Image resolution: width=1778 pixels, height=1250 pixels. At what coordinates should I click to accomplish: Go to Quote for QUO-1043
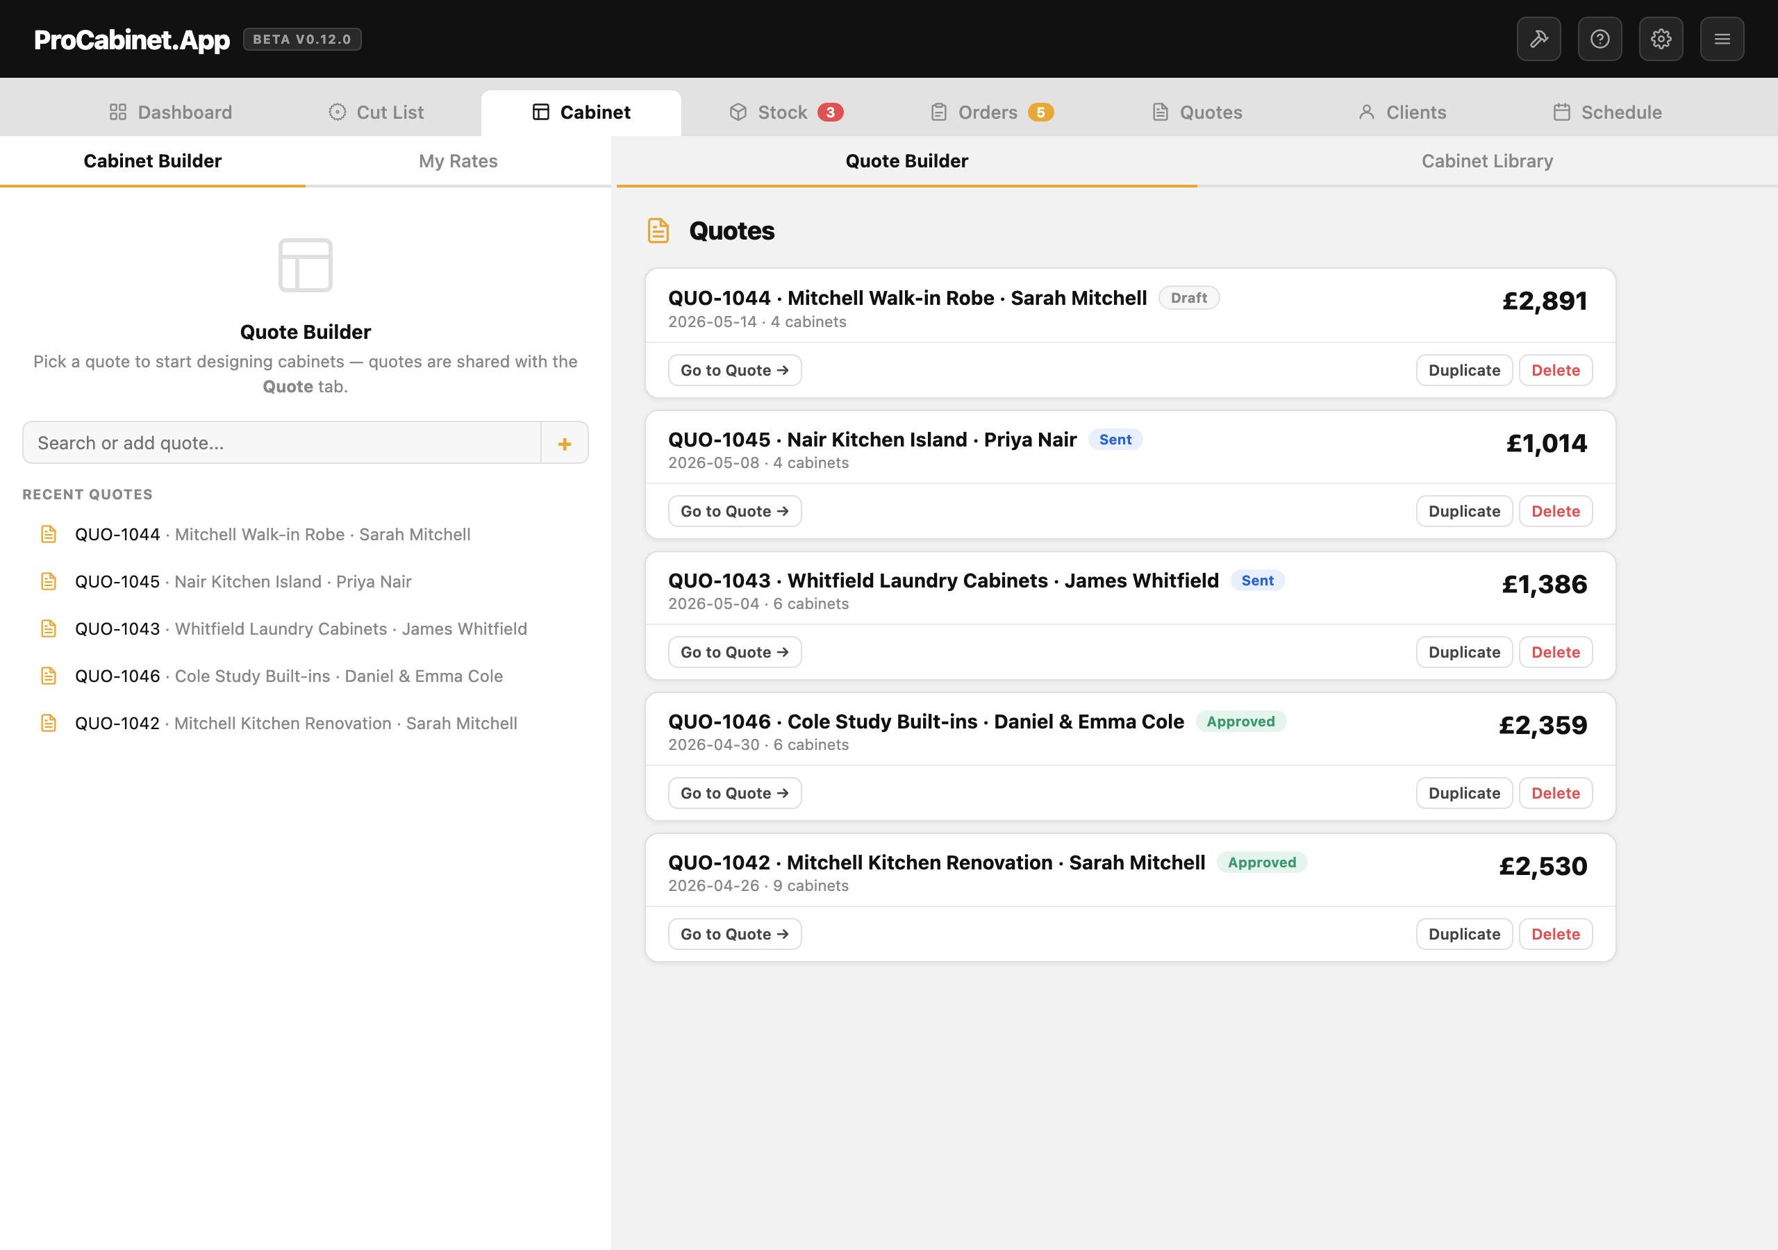coord(735,652)
